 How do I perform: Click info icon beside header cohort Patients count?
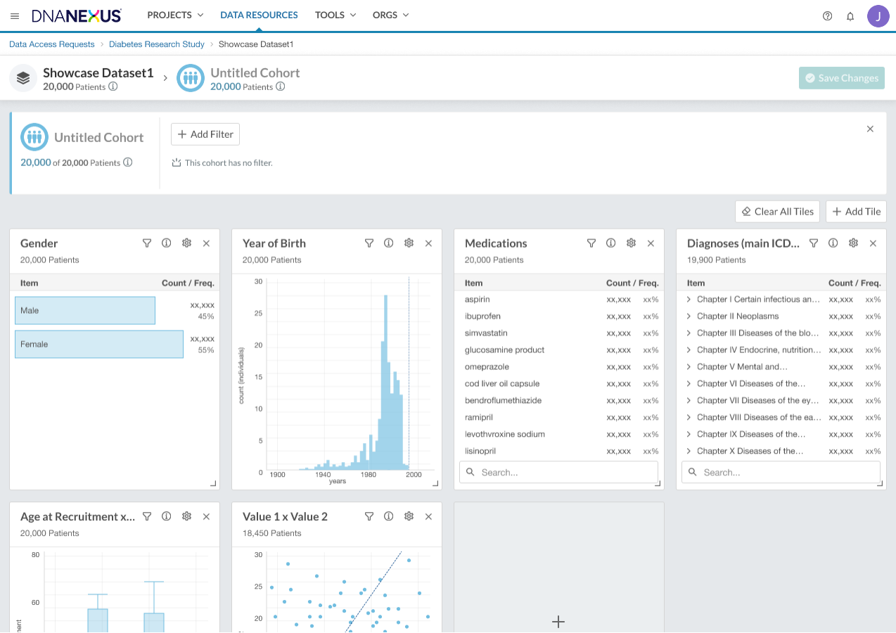coord(281,87)
